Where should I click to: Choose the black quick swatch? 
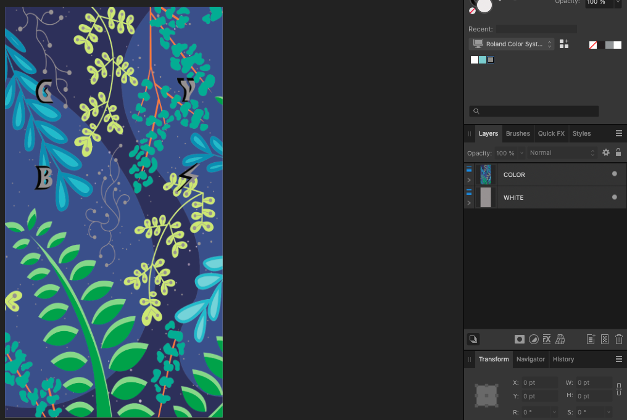pyautogui.click(x=601, y=45)
